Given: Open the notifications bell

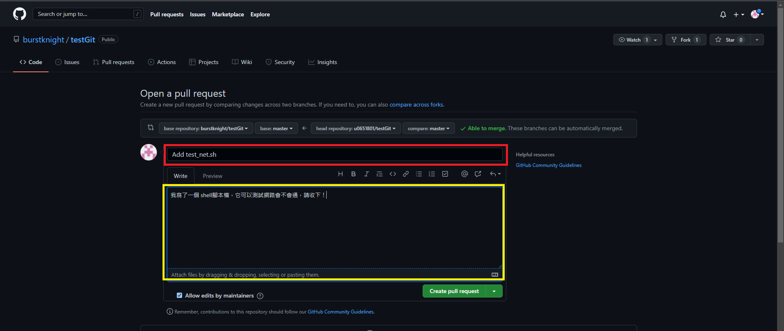Looking at the screenshot, I should pyautogui.click(x=723, y=14).
